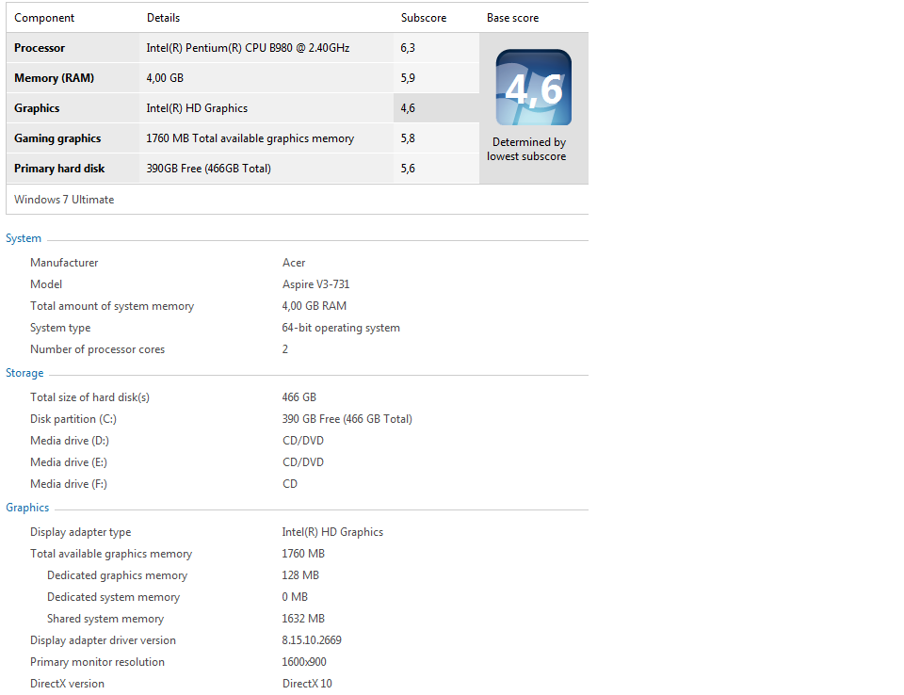Viewport: 904px width, 695px height.
Task: Select the 'Disk partition (C:)' label
Action: point(73,419)
